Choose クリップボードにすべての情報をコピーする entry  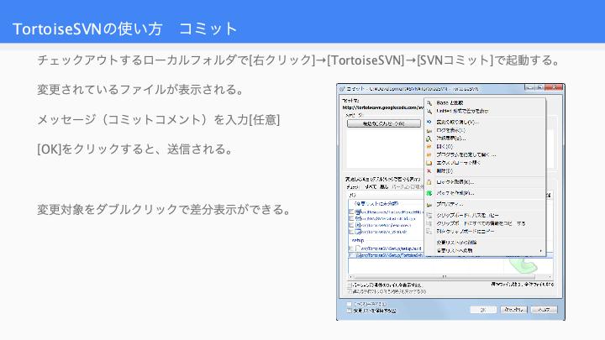coord(481,223)
